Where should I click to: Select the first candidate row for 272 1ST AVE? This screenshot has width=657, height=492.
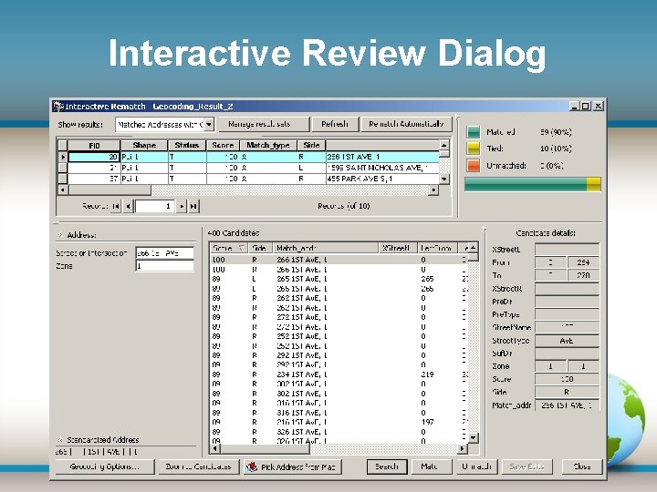pyautogui.click(x=339, y=317)
